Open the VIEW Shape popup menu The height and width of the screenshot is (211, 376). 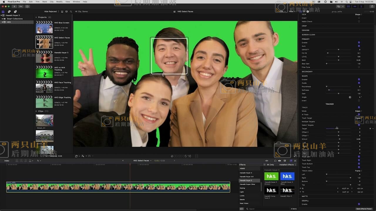358,14
